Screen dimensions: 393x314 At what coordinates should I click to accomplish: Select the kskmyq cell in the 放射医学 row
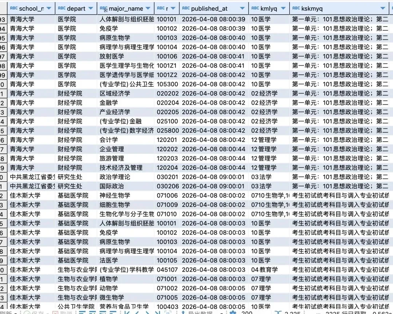[340, 56]
